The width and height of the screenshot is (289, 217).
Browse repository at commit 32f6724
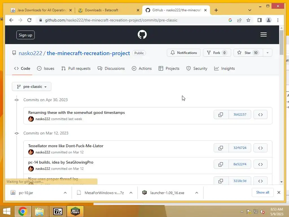pos(260,148)
